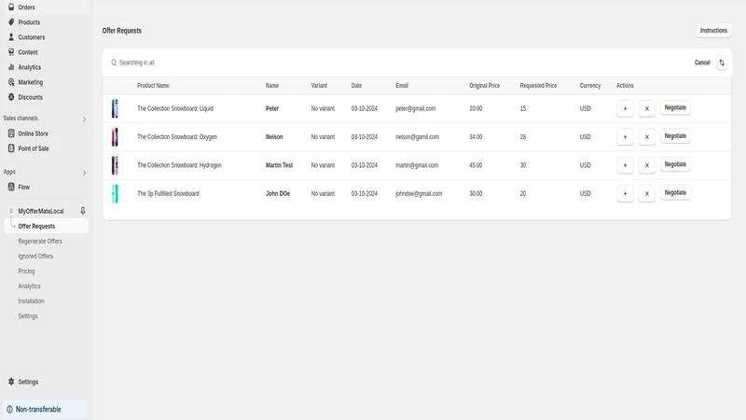The width and height of the screenshot is (746, 420).
Task: Click the Oxygen snowboard thumbnail
Action: [x=115, y=136]
